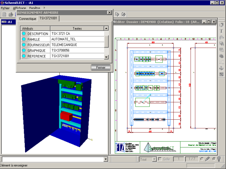Click the light bulb icon in bottom bar
Viewport: 226px width, 169px height.
pyautogui.click(x=219, y=159)
